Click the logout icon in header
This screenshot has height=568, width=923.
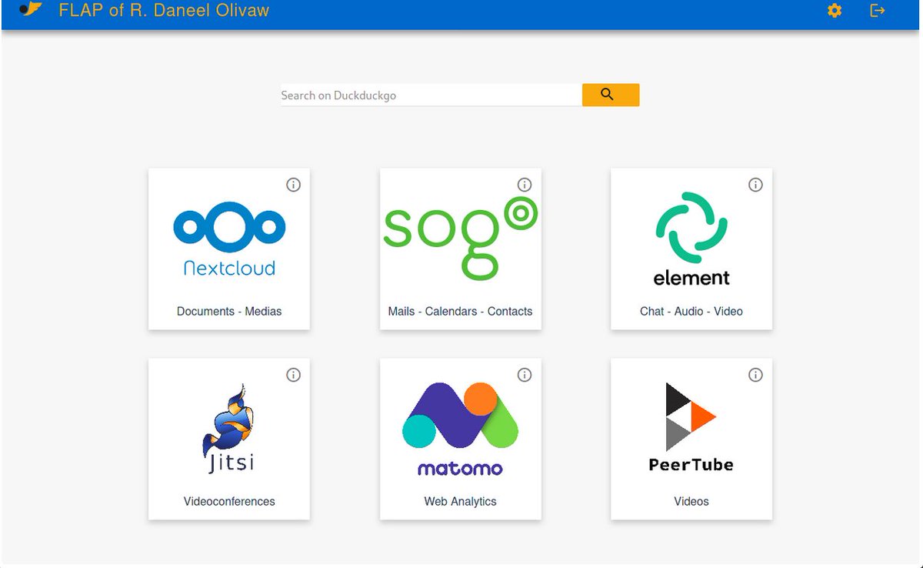(878, 11)
